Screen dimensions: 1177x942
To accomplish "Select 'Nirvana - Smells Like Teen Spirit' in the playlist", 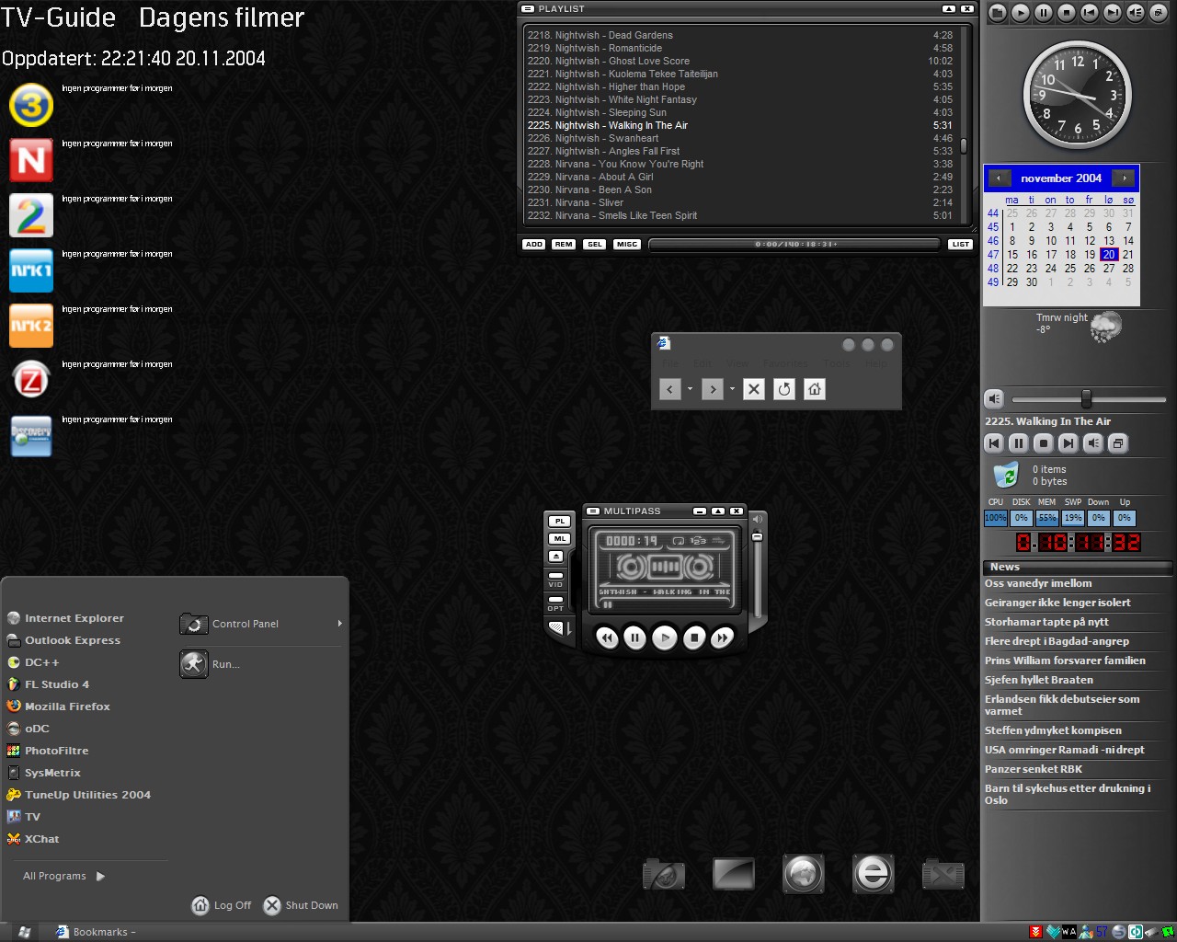I will 740,215.
